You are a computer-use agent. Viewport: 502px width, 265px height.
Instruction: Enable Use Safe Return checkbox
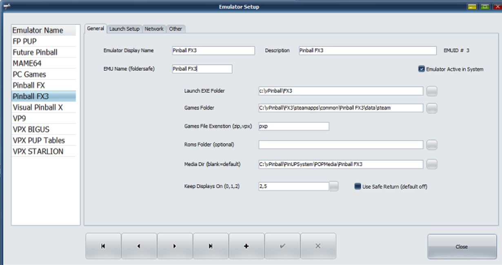pos(358,186)
